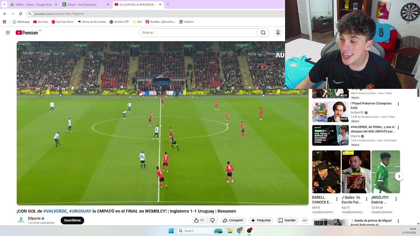Click the Compartir share button
420x236 pixels.
(233, 221)
